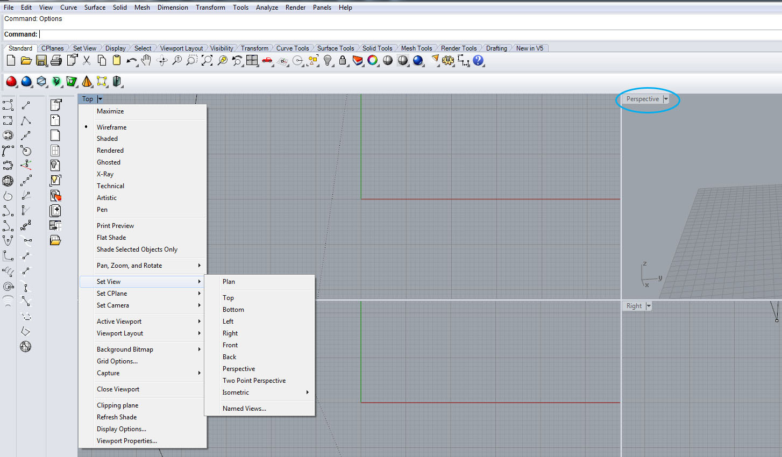
Task: Expand the Set Camera submenu
Action: [x=143, y=305]
